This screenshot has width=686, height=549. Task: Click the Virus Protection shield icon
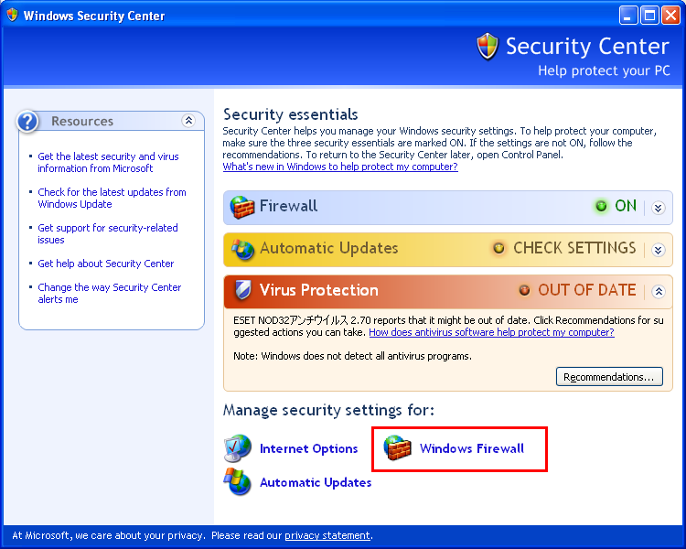[x=242, y=290]
